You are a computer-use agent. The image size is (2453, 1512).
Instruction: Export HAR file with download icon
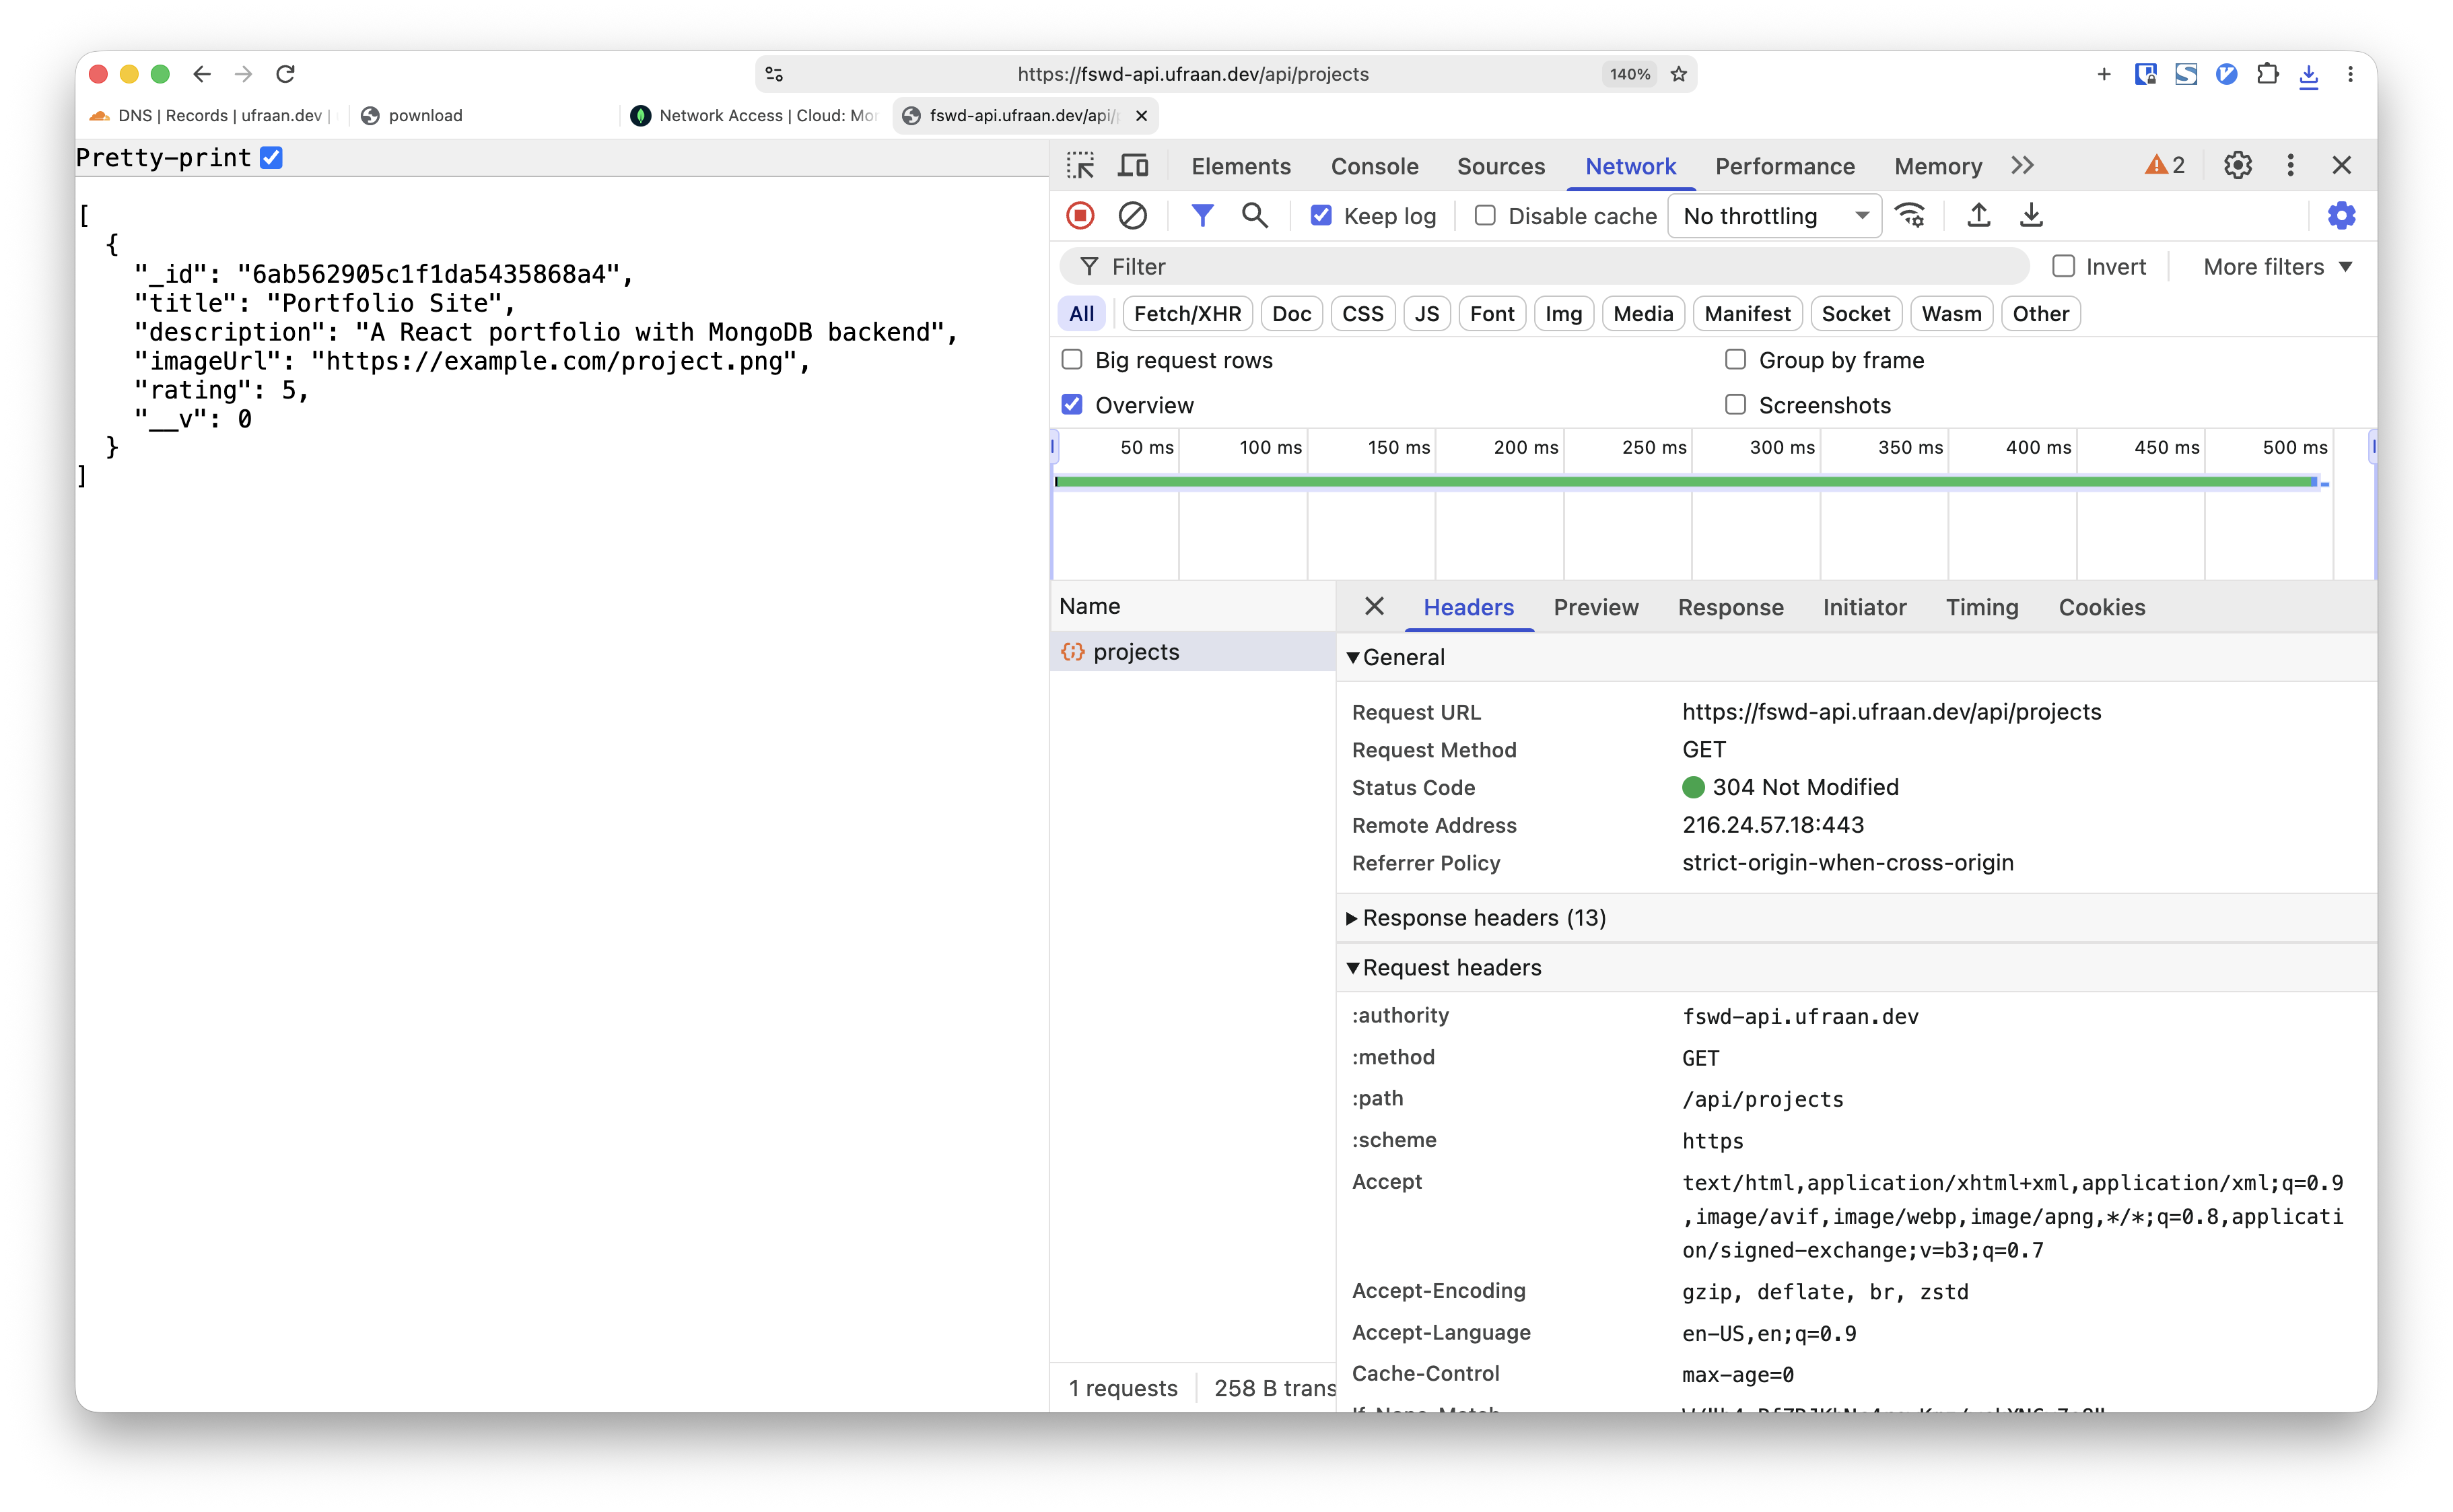coord(2031,215)
